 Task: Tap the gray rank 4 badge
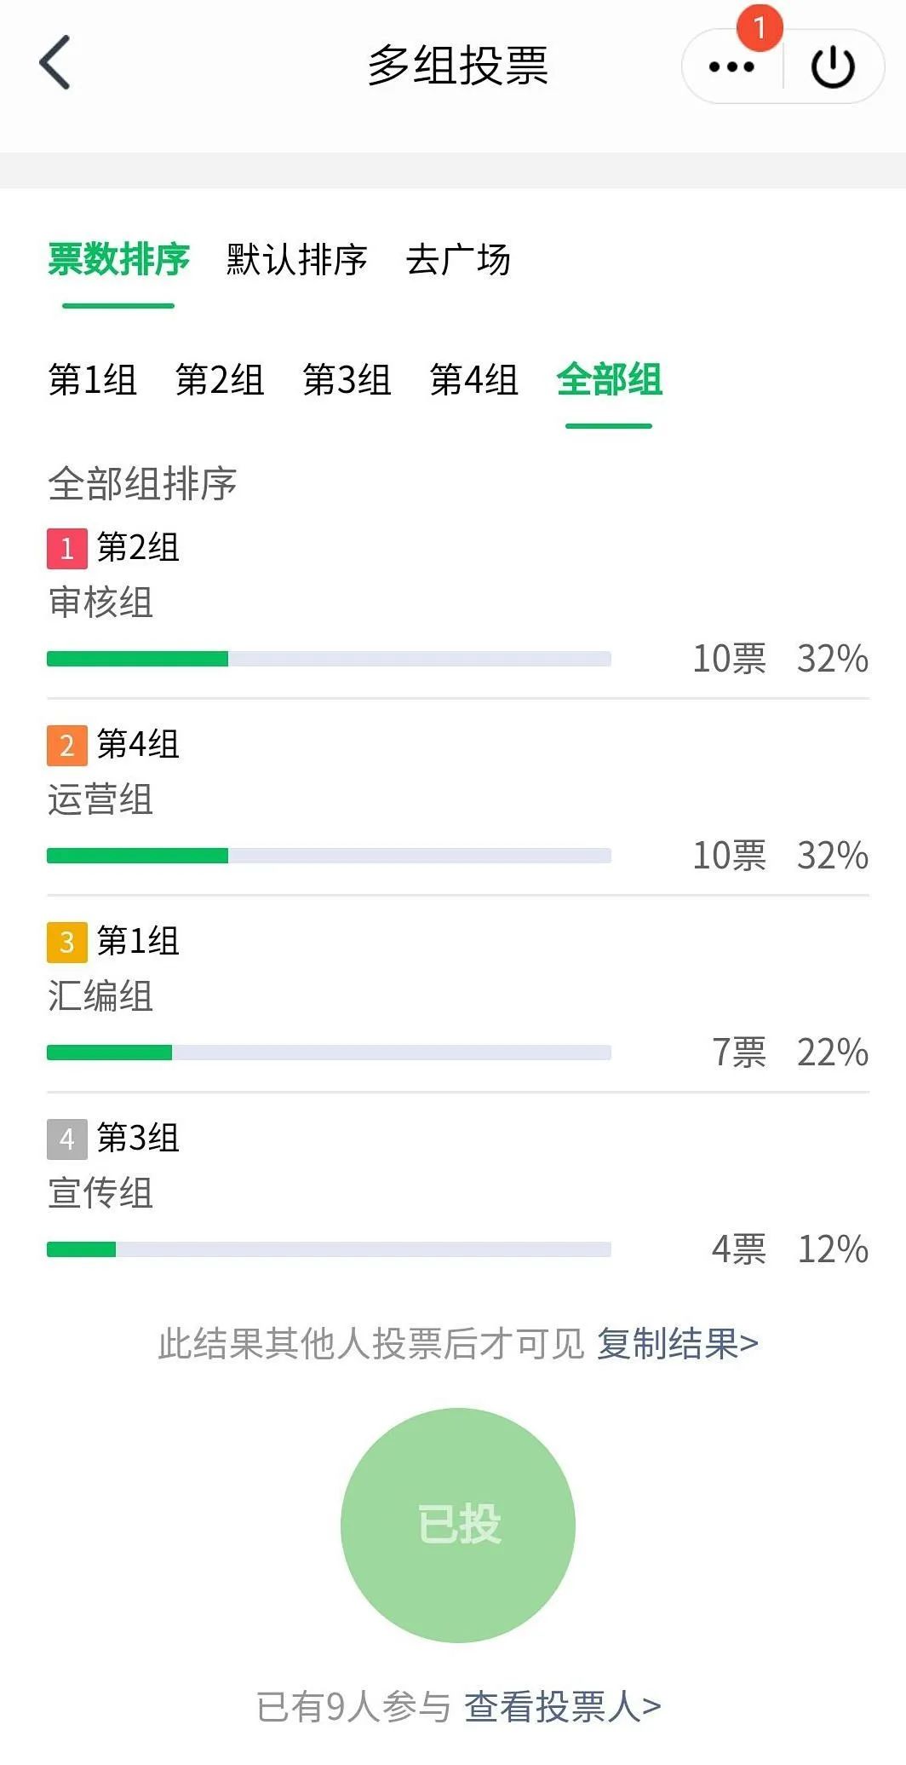(67, 1139)
